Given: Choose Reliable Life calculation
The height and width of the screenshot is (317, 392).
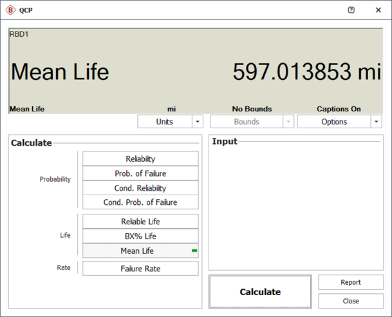Looking at the screenshot, I should tap(140, 222).
